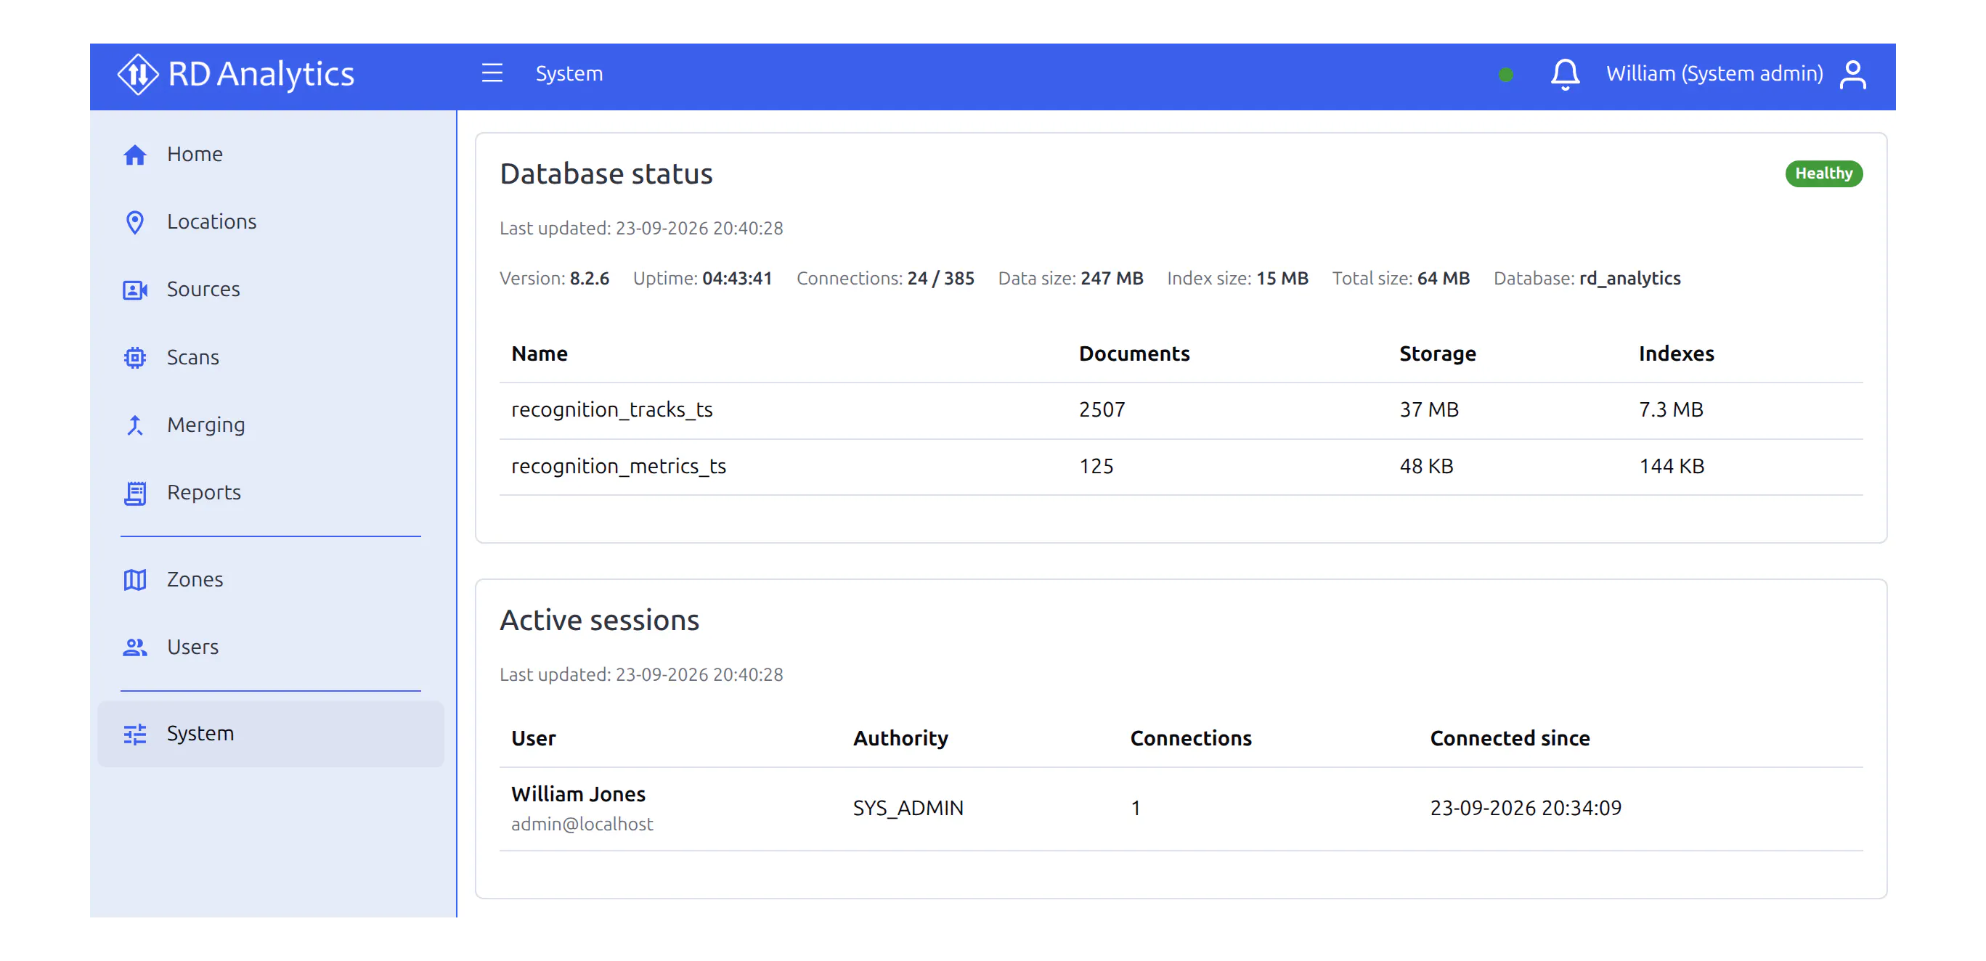Click the Healthy status badge
This screenshot has width=1986, height=961.
point(1823,173)
